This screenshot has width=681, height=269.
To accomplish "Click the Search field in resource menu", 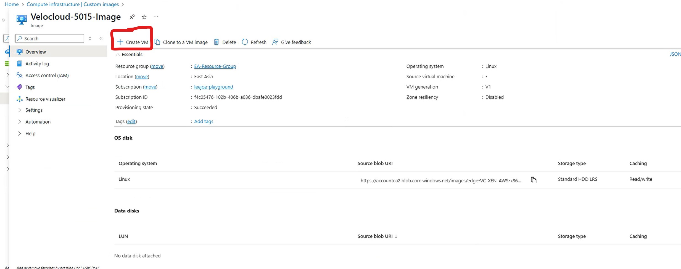I will click(50, 39).
